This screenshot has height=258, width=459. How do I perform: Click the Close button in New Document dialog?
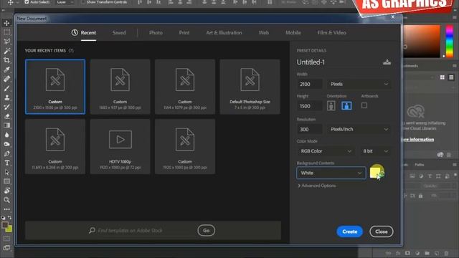point(381,231)
